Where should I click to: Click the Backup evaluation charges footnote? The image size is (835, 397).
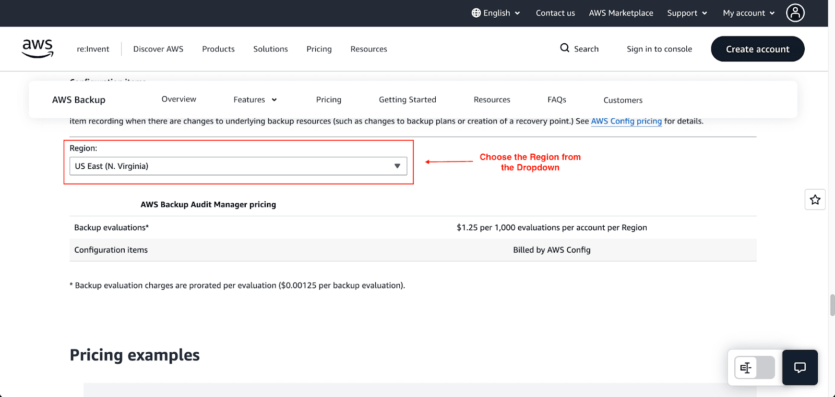click(x=237, y=286)
